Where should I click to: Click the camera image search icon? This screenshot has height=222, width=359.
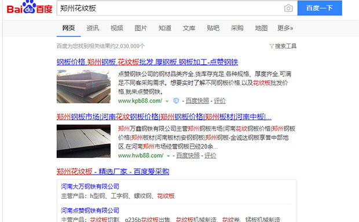pos(288,8)
